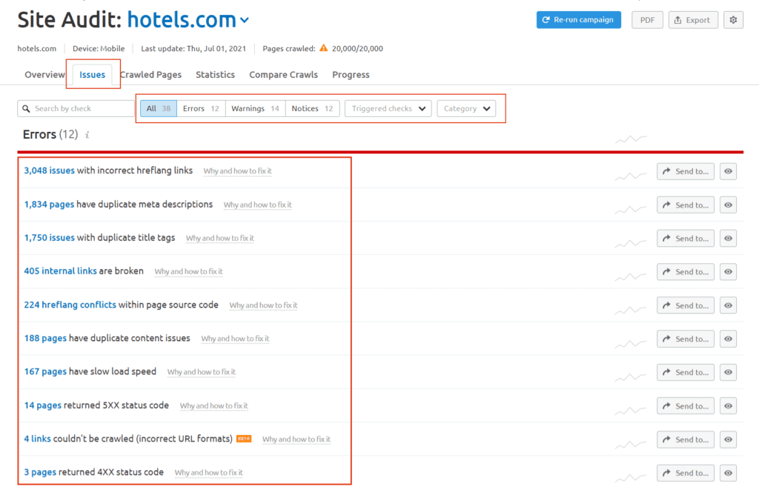The height and width of the screenshot is (487, 759).
Task: Expand the Triggered checks dropdown
Action: (x=388, y=108)
